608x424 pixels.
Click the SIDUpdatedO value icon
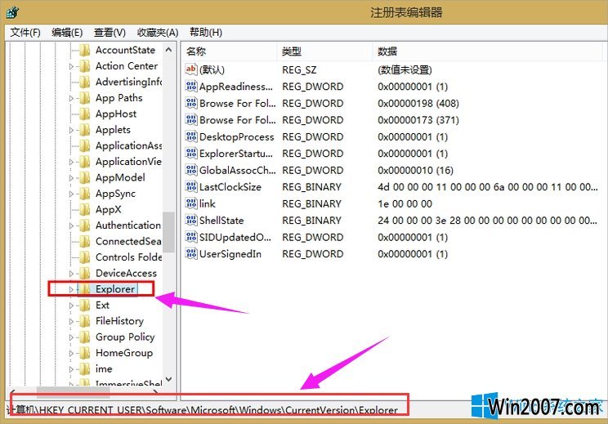[x=190, y=237]
